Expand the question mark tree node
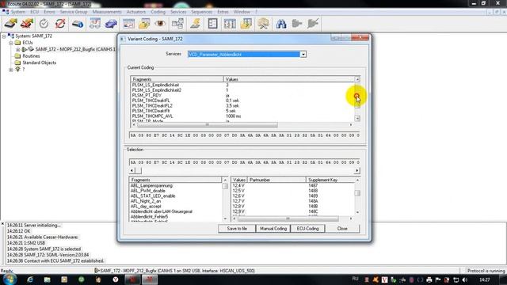Screen dimensions: 507x285 click(11, 70)
